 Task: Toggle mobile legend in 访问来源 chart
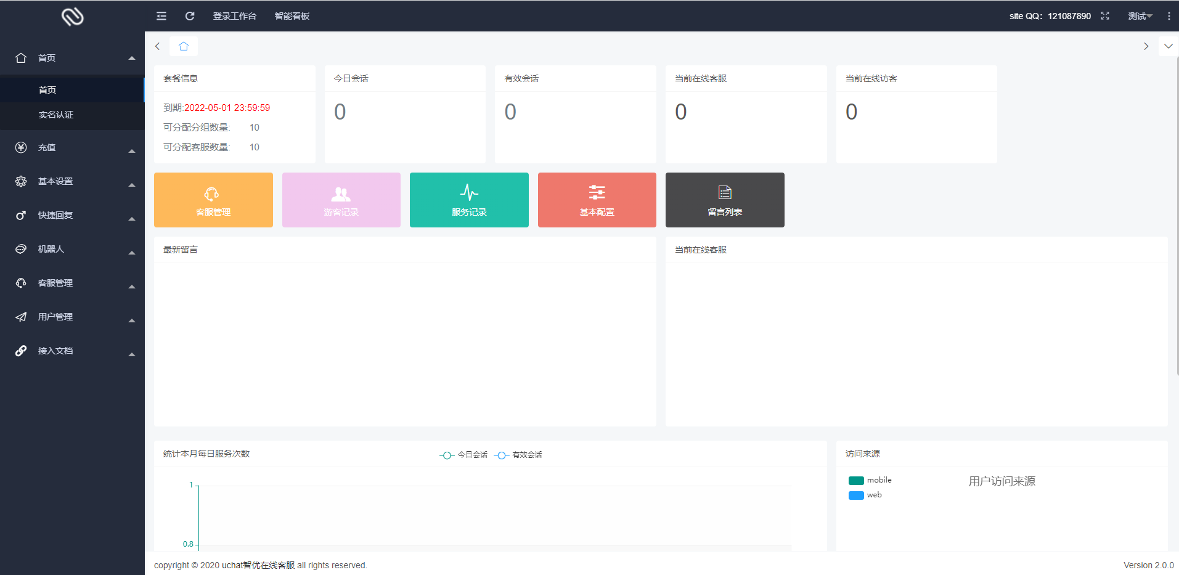tap(870, 480)
